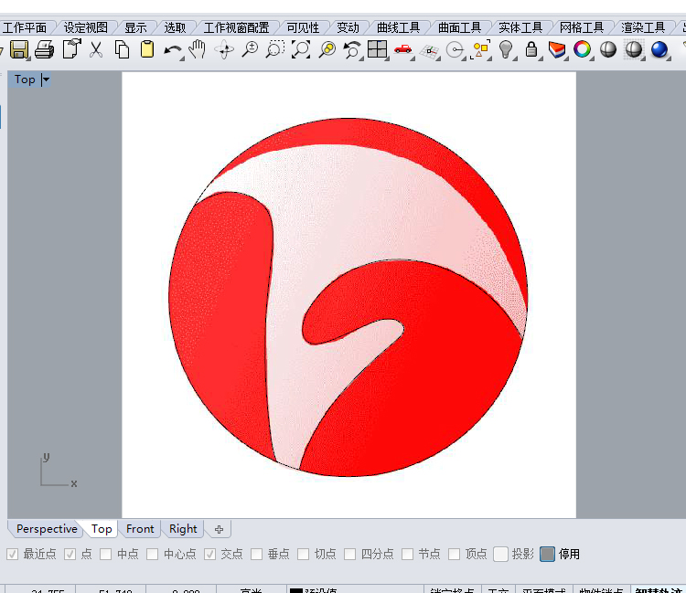
Task: Click the light bulb hide icon
Action: [506, 49]
